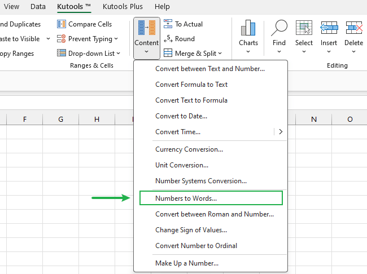The width and height of the screenshot is (367, 274).
Task: Click the Round button label
Action: 185,39
